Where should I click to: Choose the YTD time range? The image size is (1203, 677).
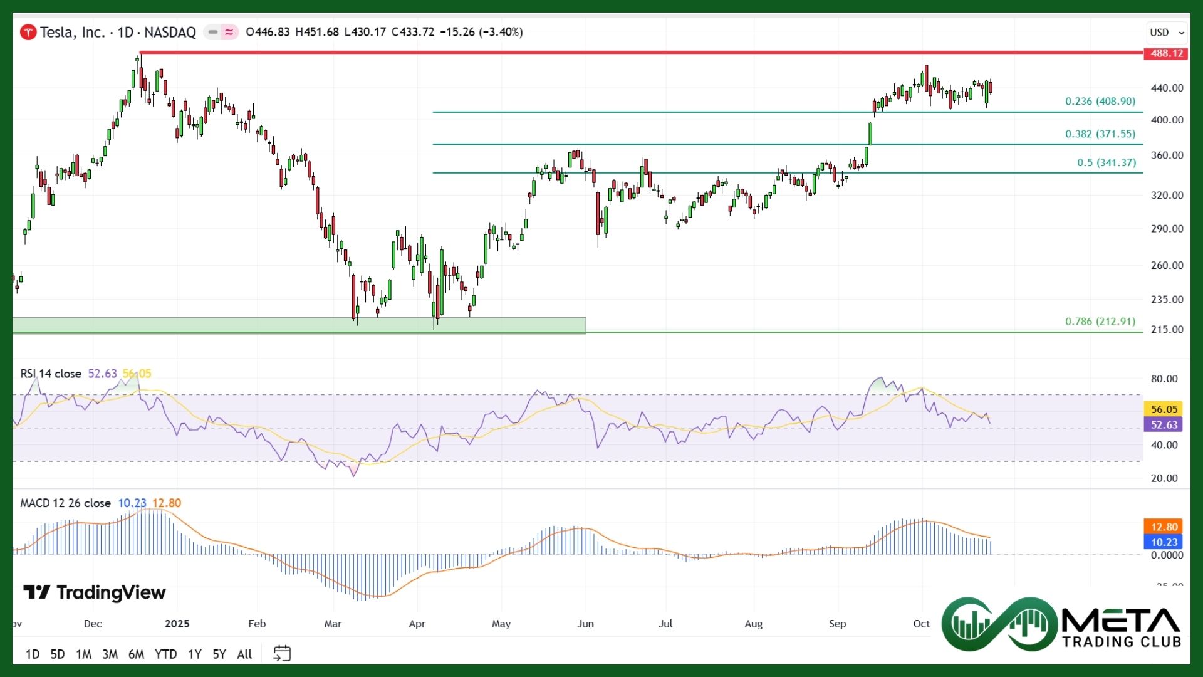[x=165, y=654]
